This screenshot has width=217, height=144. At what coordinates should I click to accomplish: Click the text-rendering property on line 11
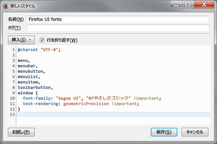click(42, 104)
